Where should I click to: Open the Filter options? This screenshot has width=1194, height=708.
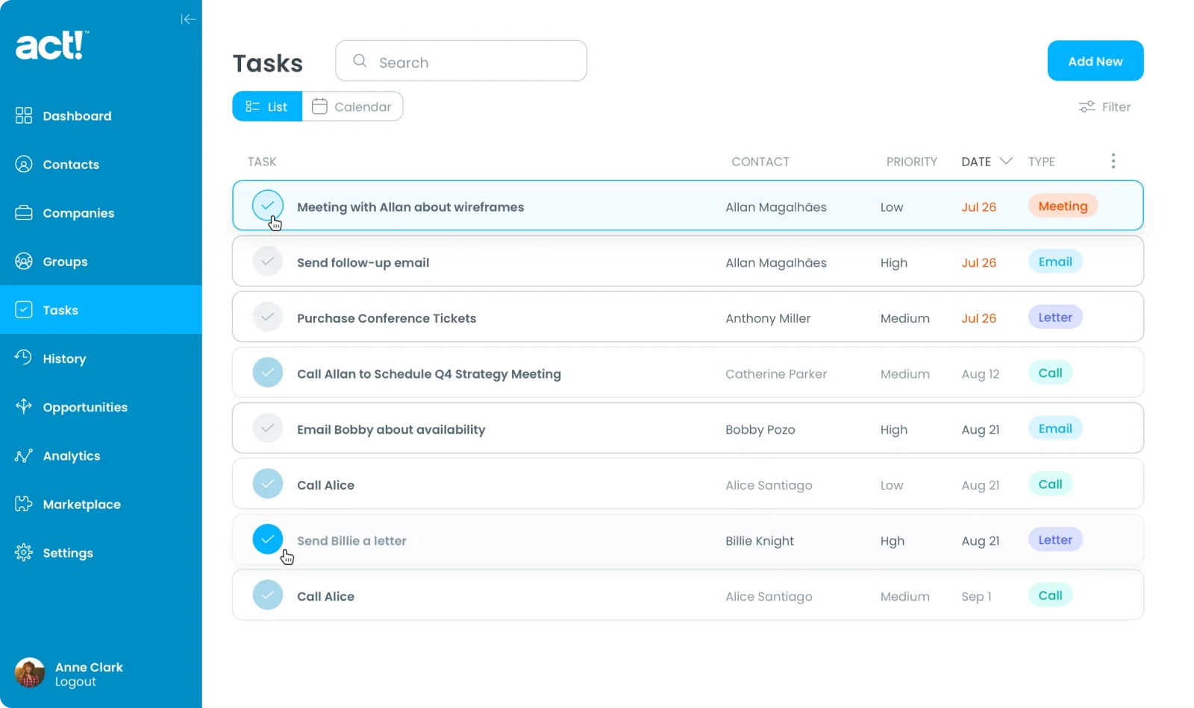(1105, 107)
